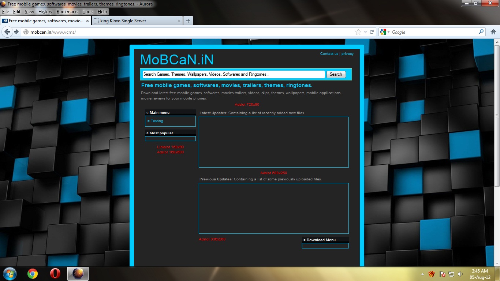Go to browser Home page icon

(x=493, y=32)
